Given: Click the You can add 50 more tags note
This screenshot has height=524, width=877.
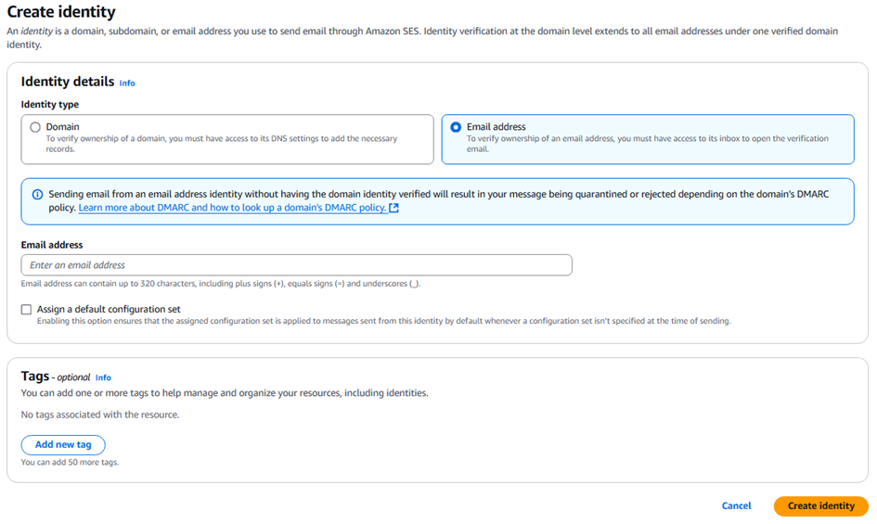Looking at the screenshot, I should pos(70,462).
